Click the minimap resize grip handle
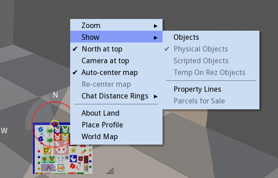 pyautogui.click(x=110, y=171)
